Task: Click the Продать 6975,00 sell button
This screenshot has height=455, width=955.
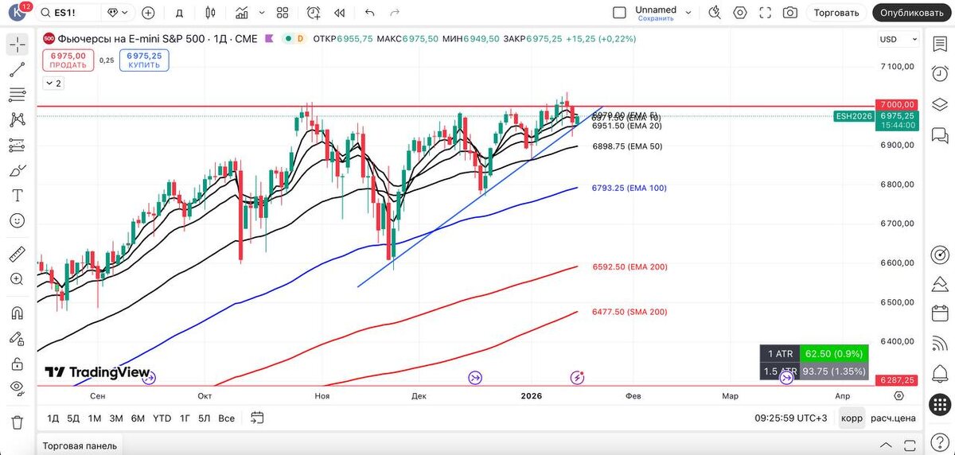Action: [x=68, y=60]
